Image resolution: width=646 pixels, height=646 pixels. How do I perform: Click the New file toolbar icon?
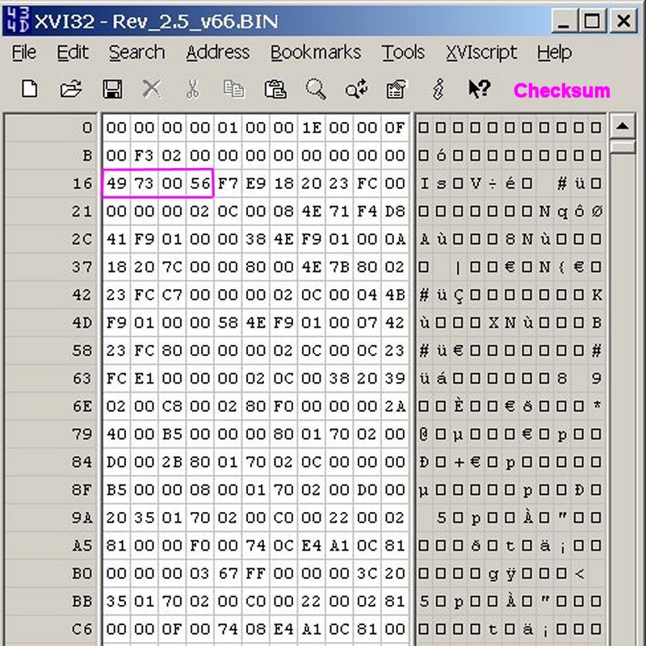30,89
